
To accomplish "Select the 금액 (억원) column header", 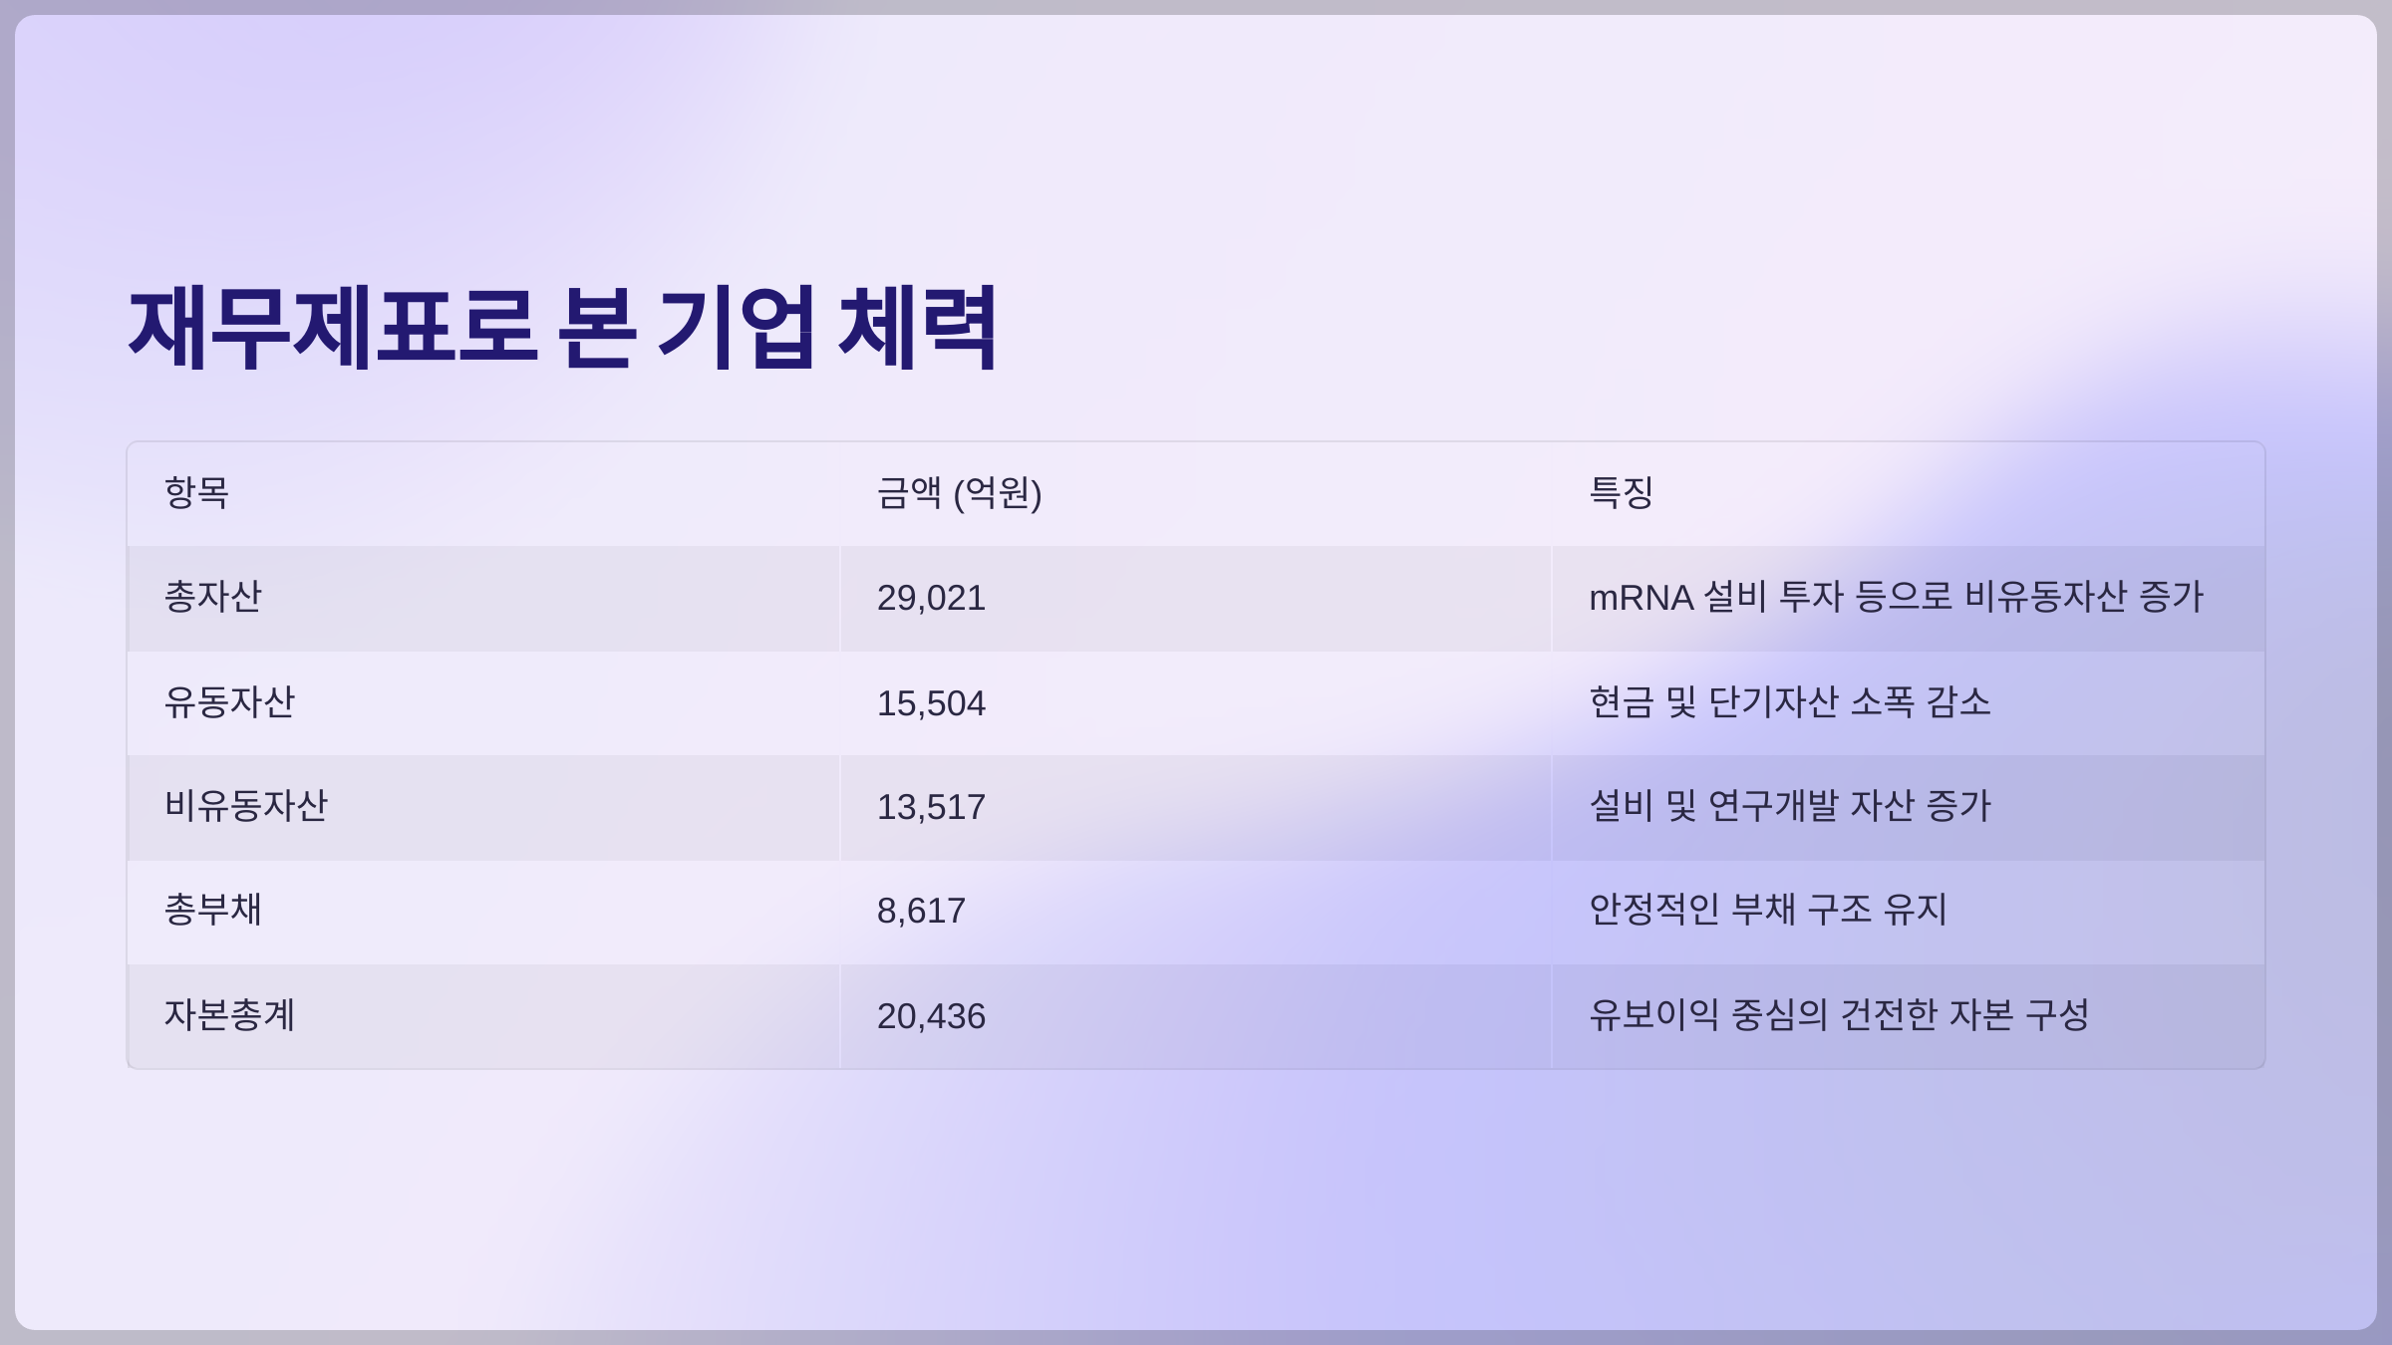I will click(x=959, y=493).
